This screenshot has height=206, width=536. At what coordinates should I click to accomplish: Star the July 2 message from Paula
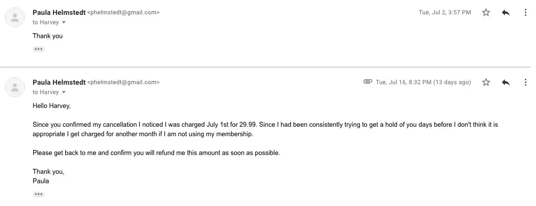tap(486, 12)
